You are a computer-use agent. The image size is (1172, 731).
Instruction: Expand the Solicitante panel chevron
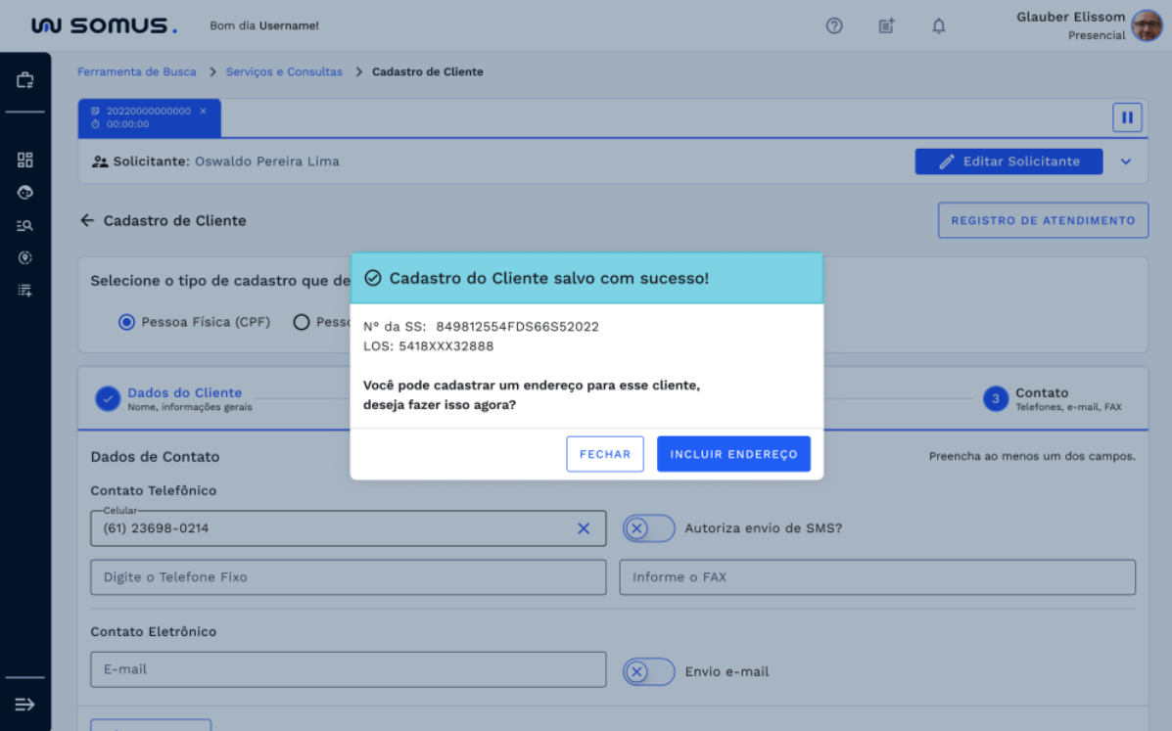1126,161
